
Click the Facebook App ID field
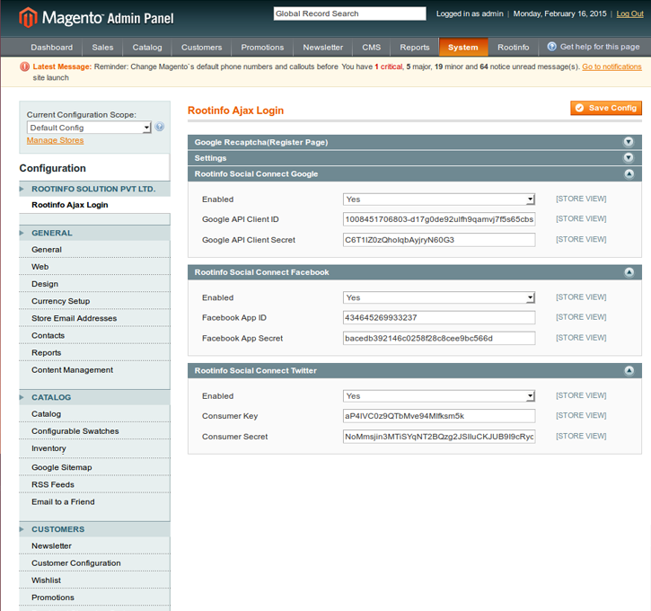(439, 318)
